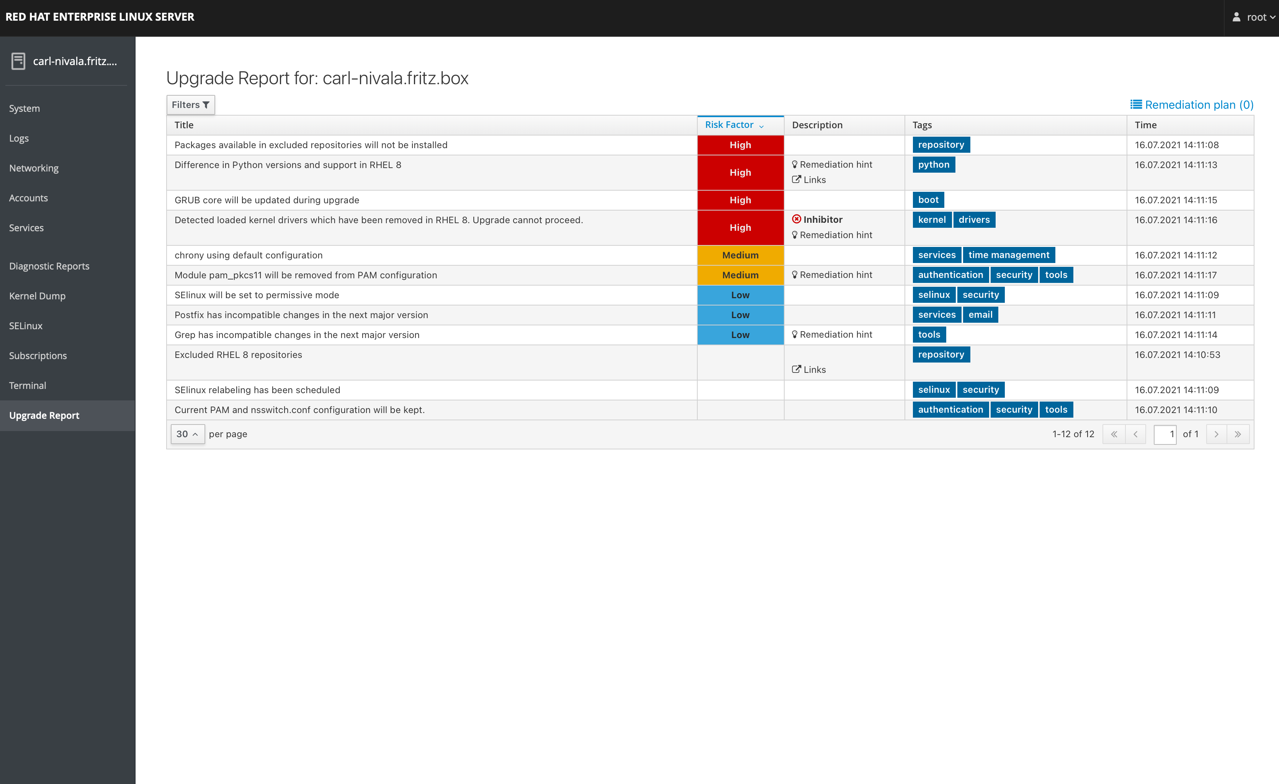Click High risk cell for GRUB core row
Image resolution: width=1279 pixels, height=784 pixels.
point(740,200)
